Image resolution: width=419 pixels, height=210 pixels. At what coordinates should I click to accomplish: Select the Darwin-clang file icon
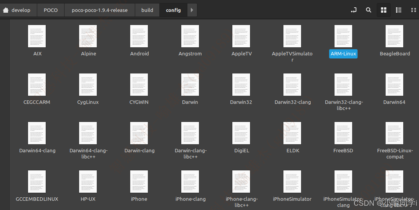(x=139, y=133)
